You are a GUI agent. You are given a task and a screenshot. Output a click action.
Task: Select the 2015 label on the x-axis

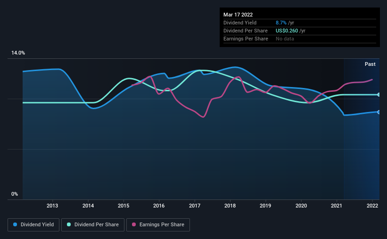coord(124,206)
